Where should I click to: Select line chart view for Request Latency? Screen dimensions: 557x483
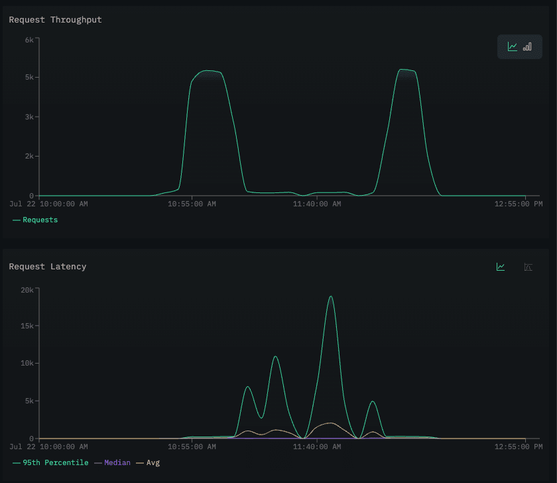coord(501,267)
